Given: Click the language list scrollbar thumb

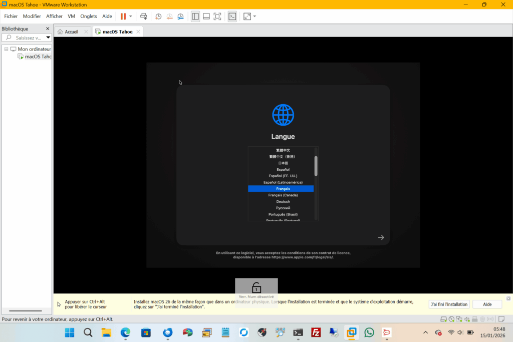Looking at the screenshot, I should (x=316, y=166).
